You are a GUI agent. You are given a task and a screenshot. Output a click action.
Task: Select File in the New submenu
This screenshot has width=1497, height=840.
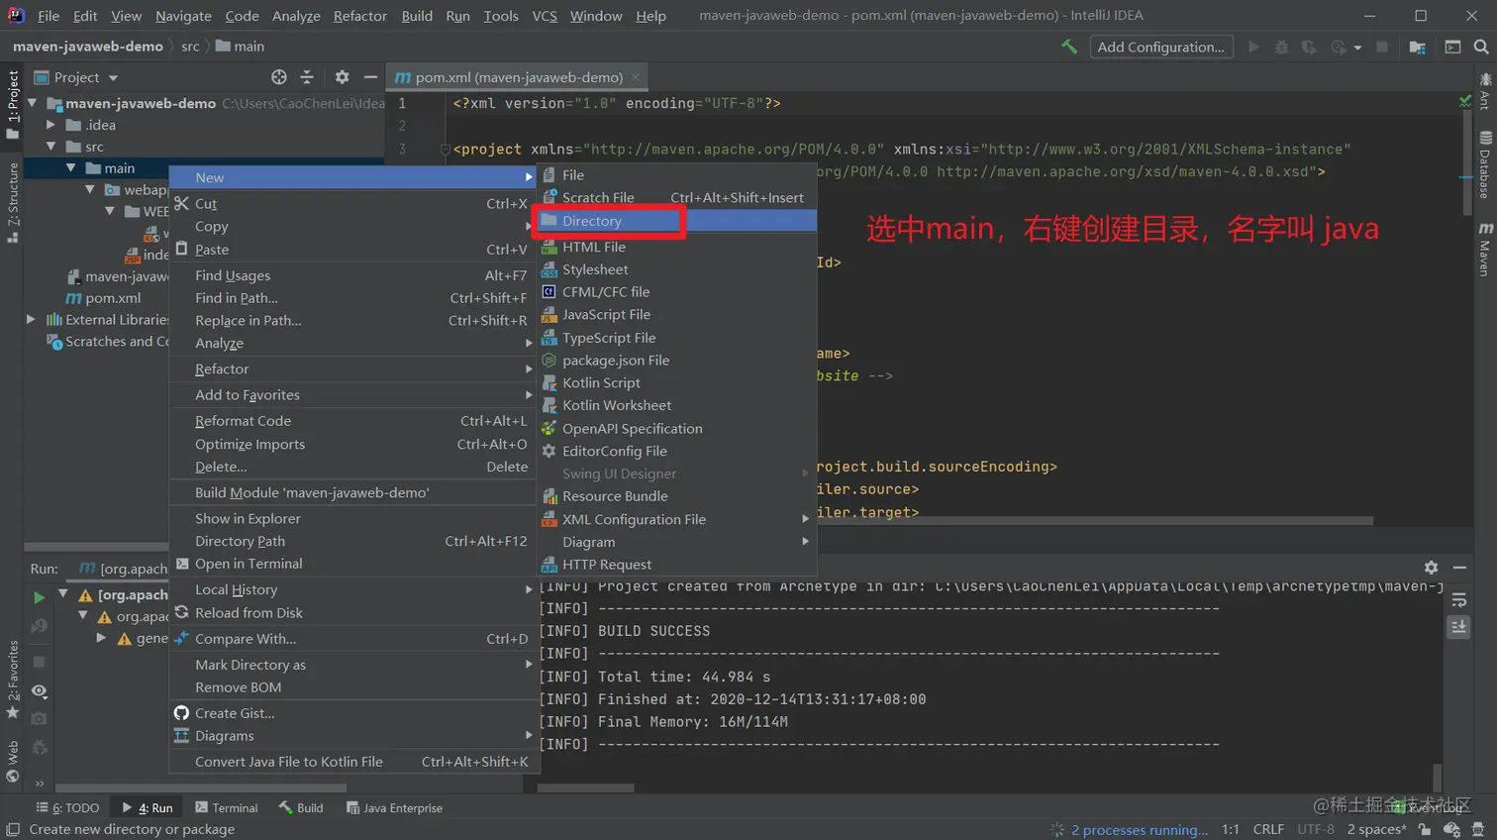(x=676, y=175)
